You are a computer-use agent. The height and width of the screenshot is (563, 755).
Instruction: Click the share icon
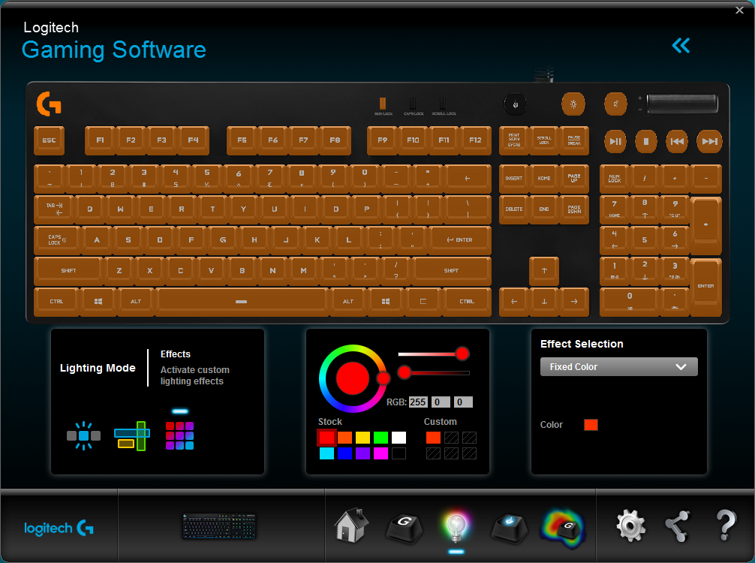tap(678, 526)
